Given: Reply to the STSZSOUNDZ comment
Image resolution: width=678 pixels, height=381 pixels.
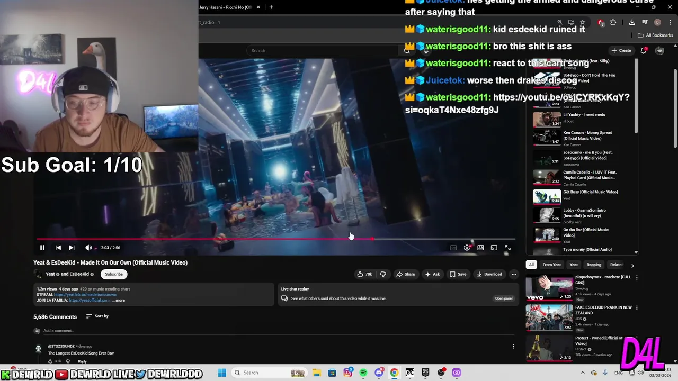Looking at the screenshot, I should coord(82,361).
